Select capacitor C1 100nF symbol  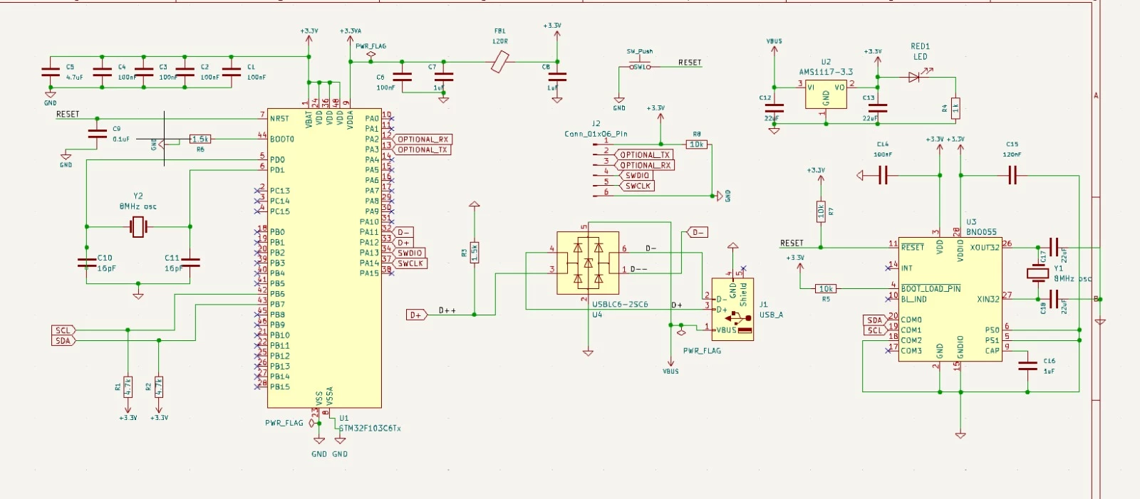(232, 72)
